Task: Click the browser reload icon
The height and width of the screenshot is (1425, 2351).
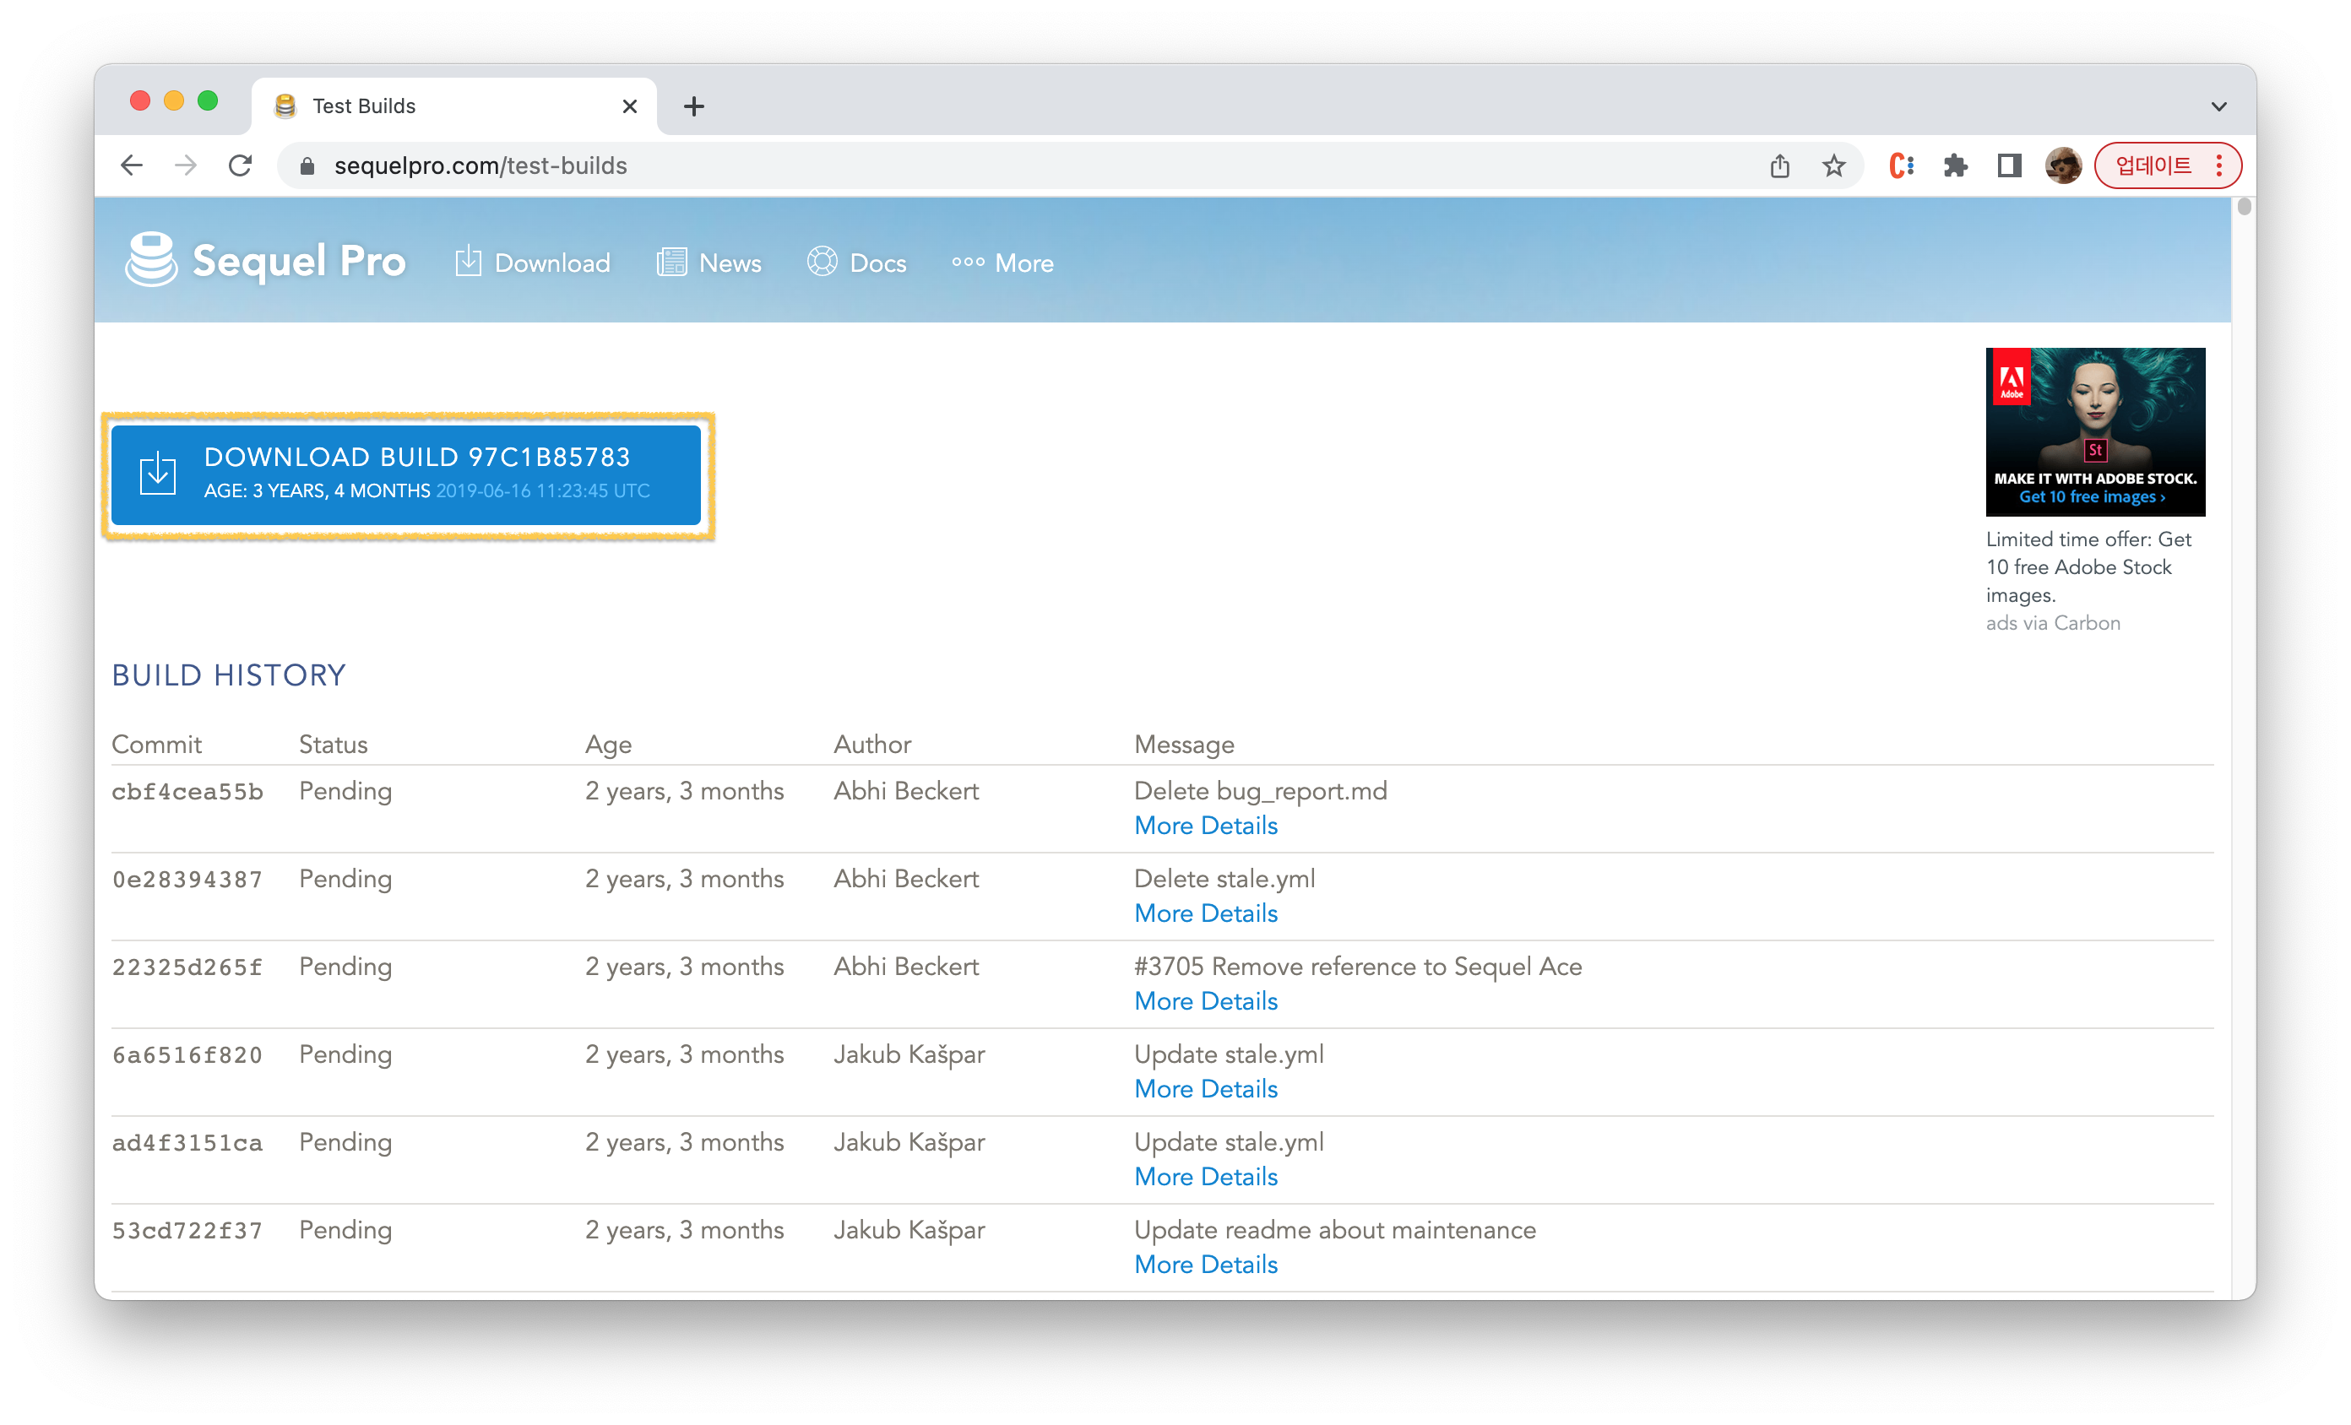Action: click(x=241, y=166)
